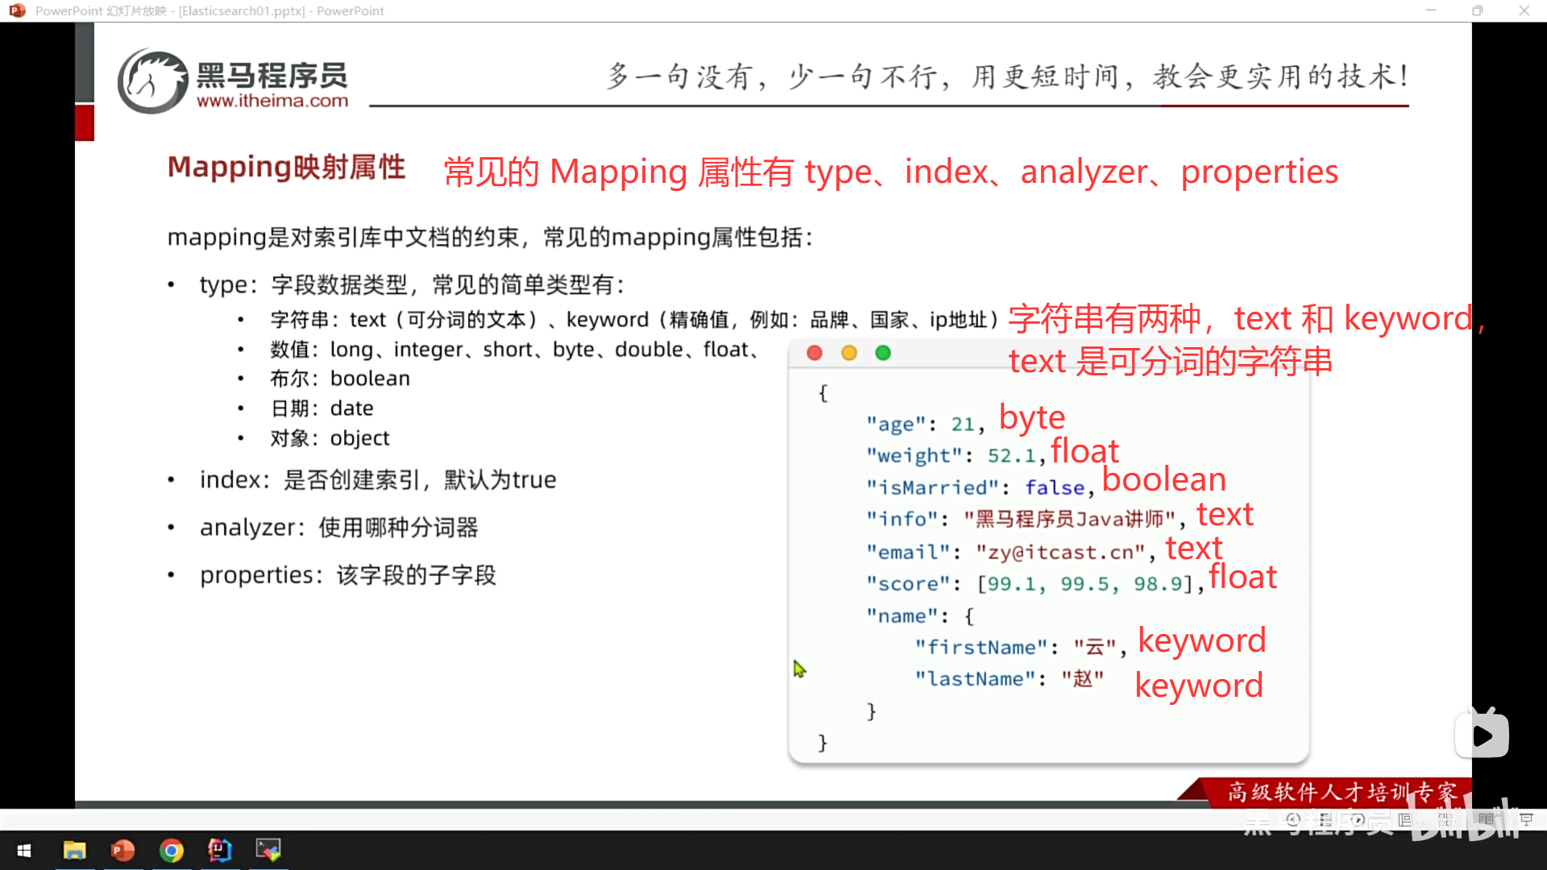Screen dimensions: 1547x870
Task: Click the green dot on code window
Action: [883, 353]
